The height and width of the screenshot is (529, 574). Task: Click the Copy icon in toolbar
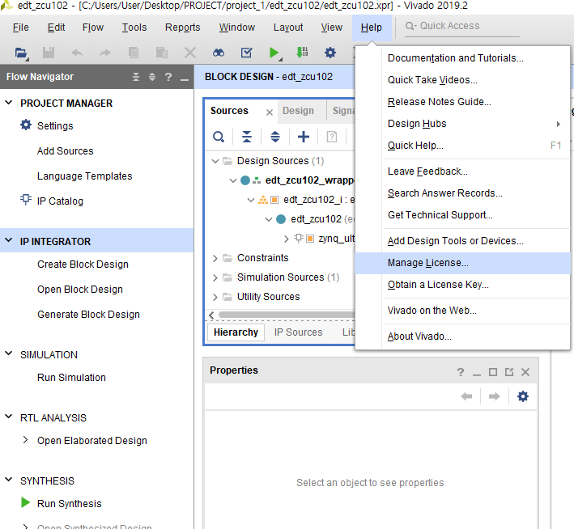(x=134, y=53)
